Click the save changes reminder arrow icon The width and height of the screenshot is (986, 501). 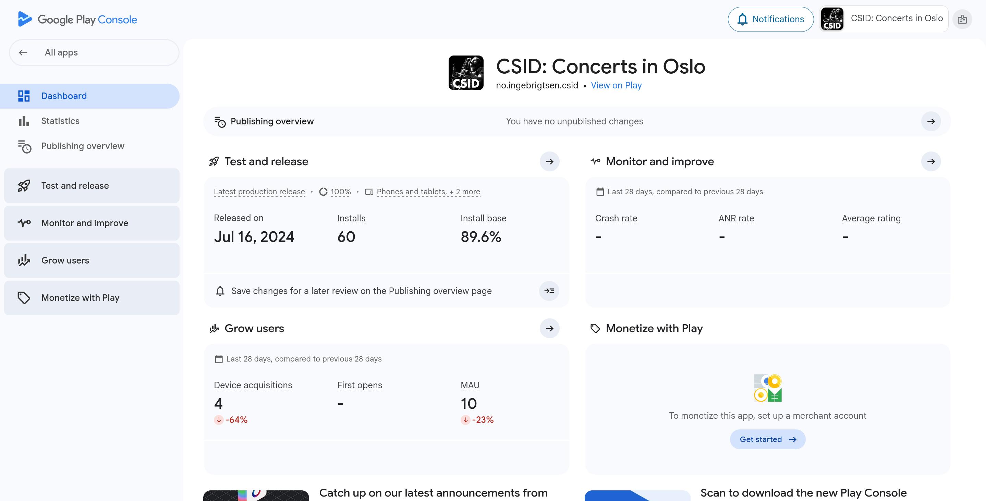pyautogui.click(x=549, y=291)
